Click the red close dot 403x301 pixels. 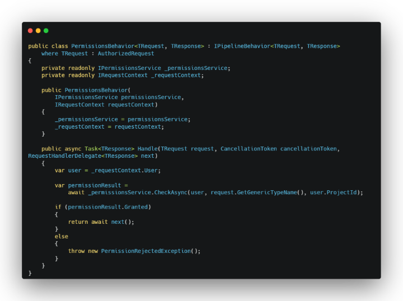[30, 31]
